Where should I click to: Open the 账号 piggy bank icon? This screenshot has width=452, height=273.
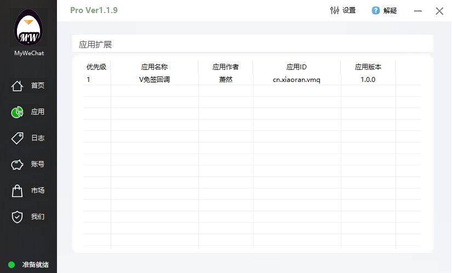18,164
